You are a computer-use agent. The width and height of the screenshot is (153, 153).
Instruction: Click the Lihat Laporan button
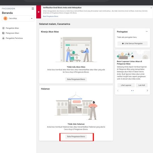pyautogui.click(x=126, y=85)
